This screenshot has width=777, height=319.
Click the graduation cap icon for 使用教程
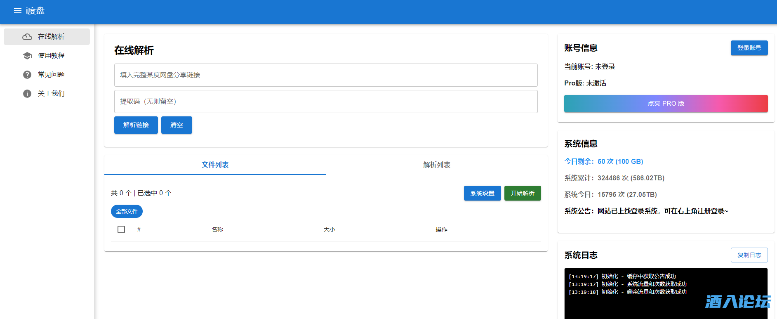tap(27, 56)
